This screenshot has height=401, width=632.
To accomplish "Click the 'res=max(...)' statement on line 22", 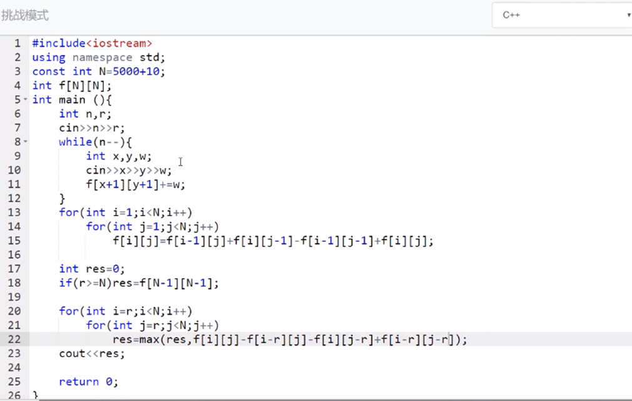I will pyautogui.click(x=290, y=339).
